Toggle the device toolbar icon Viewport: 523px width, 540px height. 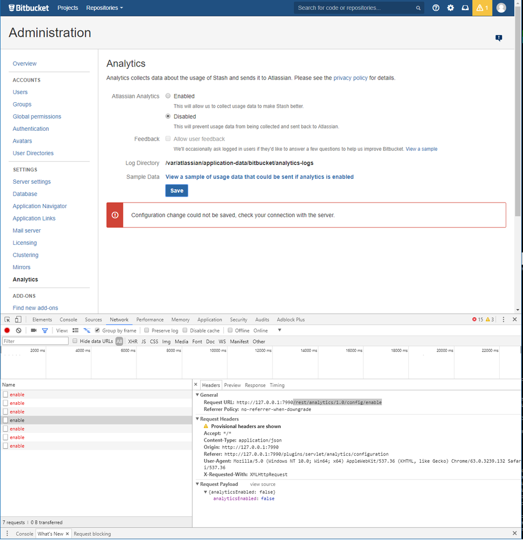[x=18, y=319]
